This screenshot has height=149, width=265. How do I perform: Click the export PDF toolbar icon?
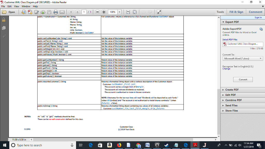(x=24, y=12)
